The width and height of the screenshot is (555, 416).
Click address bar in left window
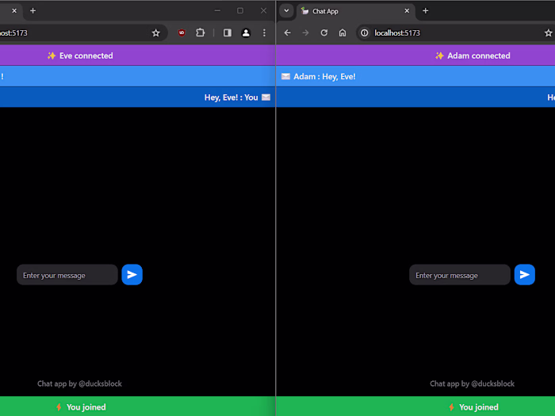[83, 33]
